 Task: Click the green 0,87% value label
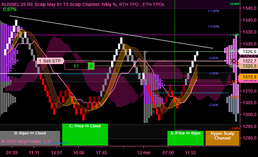10,9
